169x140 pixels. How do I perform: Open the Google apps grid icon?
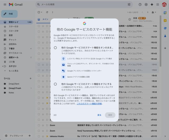pyautogui.click(x=158, y=4)
